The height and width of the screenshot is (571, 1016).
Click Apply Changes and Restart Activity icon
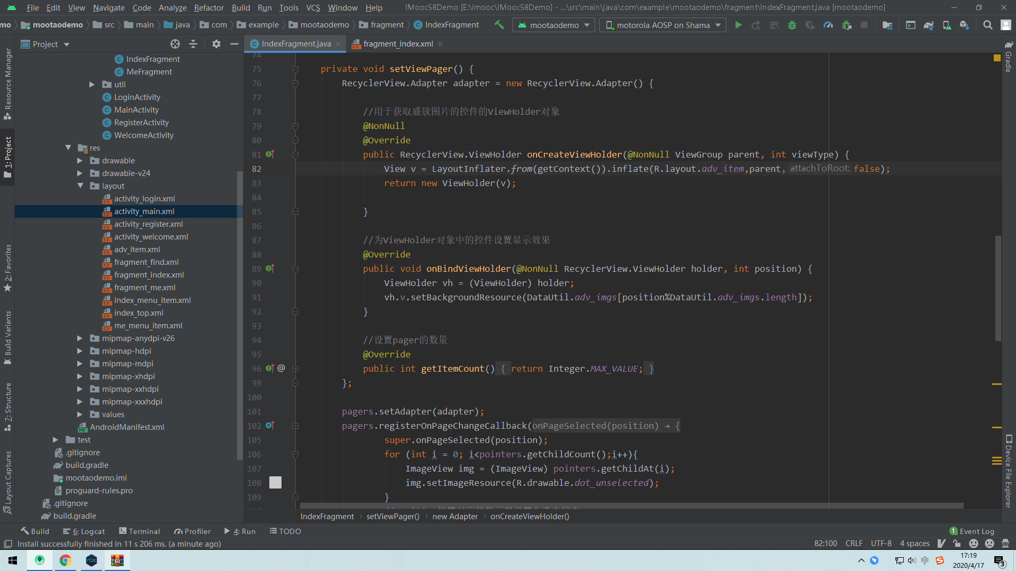756,25
